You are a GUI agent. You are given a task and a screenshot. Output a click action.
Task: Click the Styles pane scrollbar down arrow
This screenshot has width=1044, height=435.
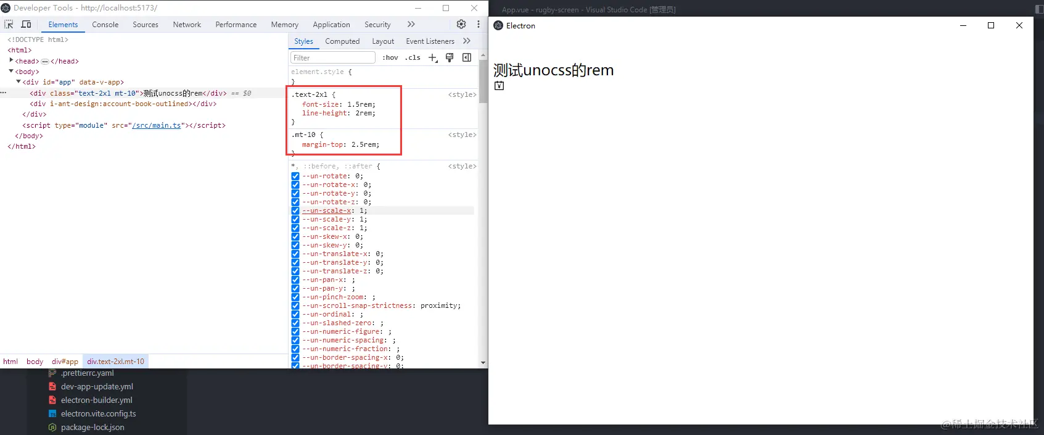click(483, 363)
